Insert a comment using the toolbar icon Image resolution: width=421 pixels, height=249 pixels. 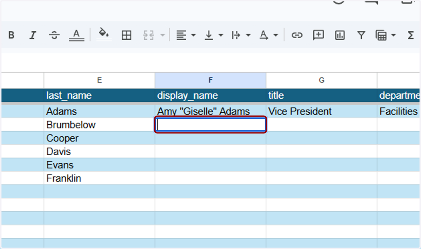319,35
